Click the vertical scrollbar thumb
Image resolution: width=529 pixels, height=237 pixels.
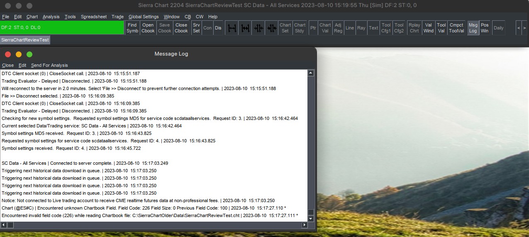311,212
